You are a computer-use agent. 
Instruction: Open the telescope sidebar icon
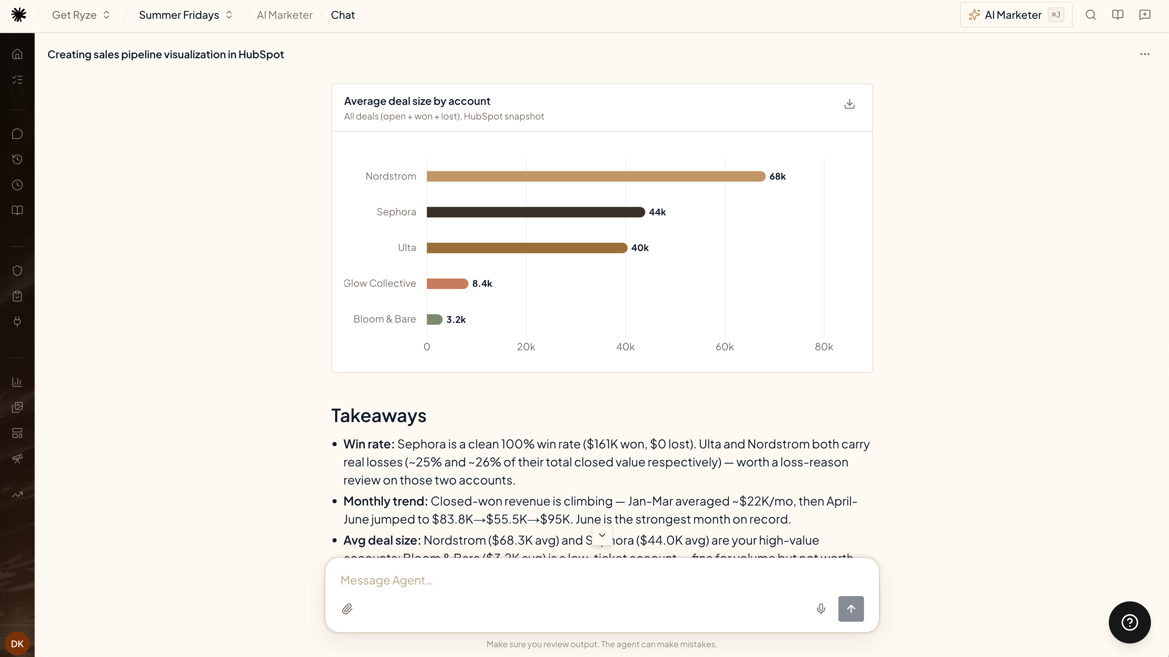(x=17, y=459)
